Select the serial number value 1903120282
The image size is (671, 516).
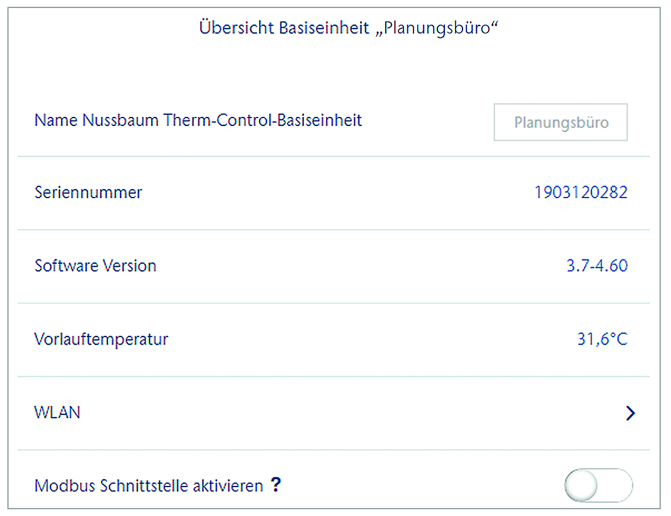coord(581,192)
